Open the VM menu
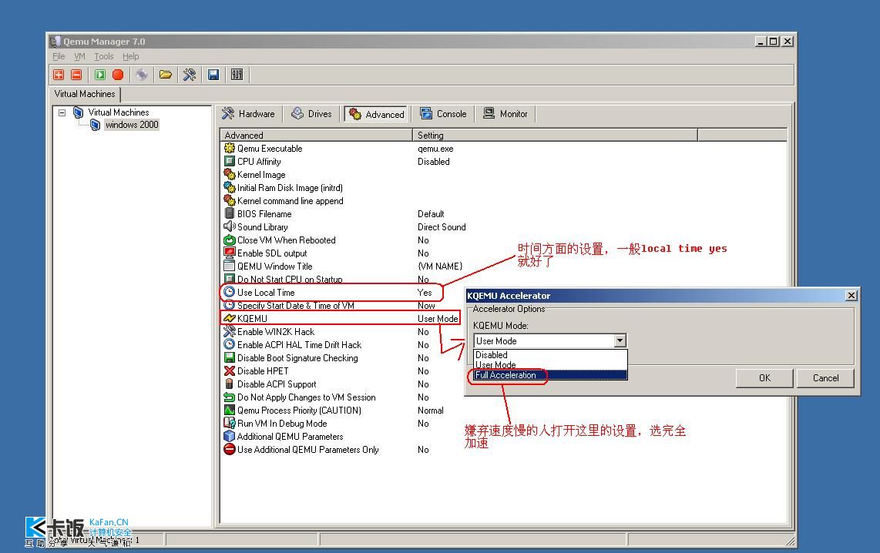This screenshot has width=880, height=553. pyautogui.click(x=79, y=56)
